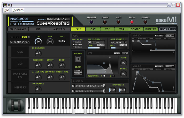Toggle the SOLO button
This screenshot has width=184, height=118.
pos(13,37)
